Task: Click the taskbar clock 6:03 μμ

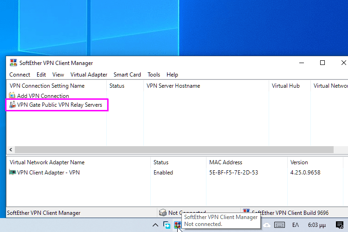Action: click(x=317, y=225)
